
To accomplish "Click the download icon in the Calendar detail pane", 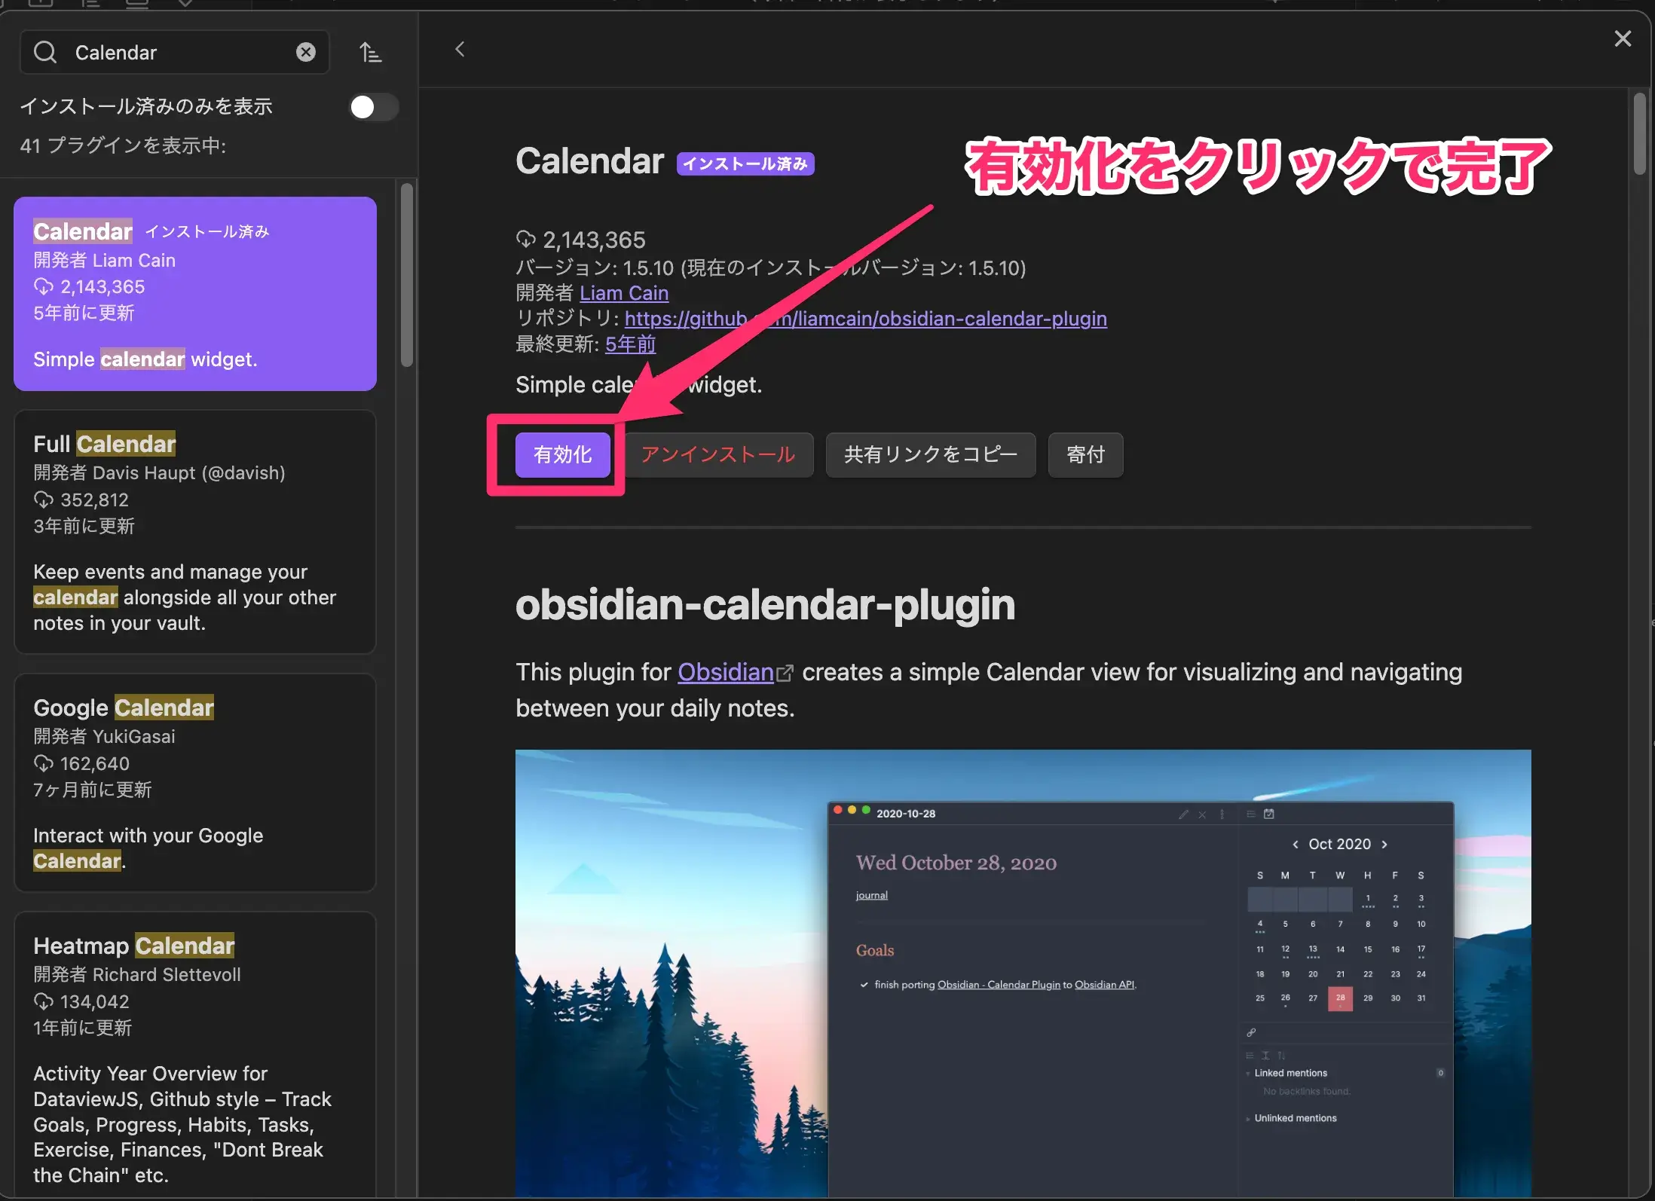I will (526, 240).
